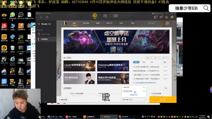The height and width of the screenshot is (119, 212).
Task: Open the WeGame video icon
Action: pyautogui.click(x=116, y=16)
